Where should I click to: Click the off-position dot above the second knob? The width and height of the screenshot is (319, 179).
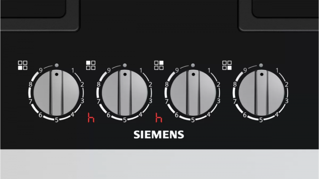click(x=125, y=65)
